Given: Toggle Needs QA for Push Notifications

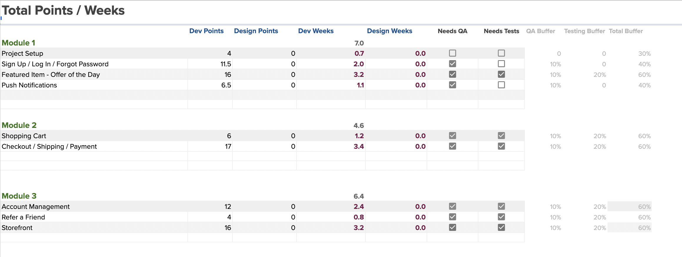Looking at the screenshot, I should point(453,85).
